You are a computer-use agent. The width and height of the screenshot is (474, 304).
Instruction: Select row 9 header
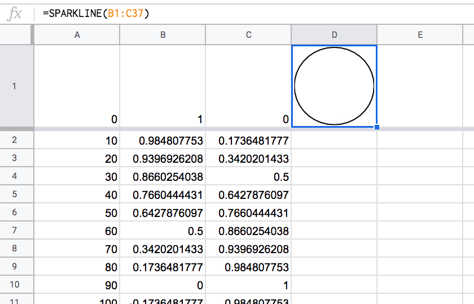[14, 266]
